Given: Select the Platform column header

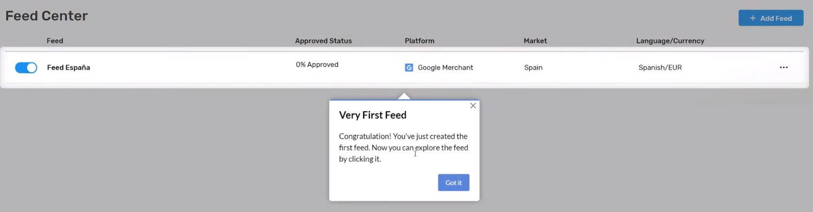Looking at the screenshot, I should click(x=419, y=41).
